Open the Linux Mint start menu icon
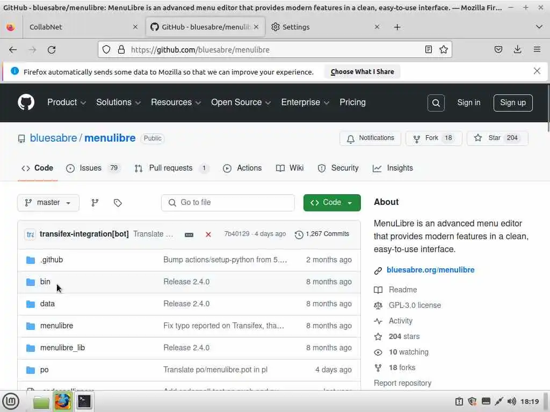550x412 pixels. point(11,401)
